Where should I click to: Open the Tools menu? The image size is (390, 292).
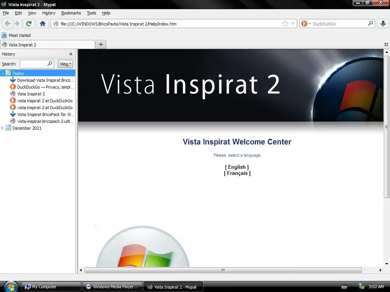coord(91,13)
